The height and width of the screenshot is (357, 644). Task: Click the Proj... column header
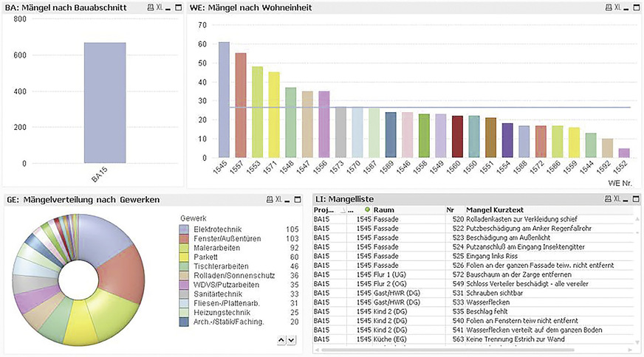point(324,210)
